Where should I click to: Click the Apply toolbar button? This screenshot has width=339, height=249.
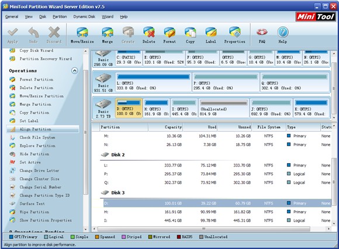[x=13, y=35]
